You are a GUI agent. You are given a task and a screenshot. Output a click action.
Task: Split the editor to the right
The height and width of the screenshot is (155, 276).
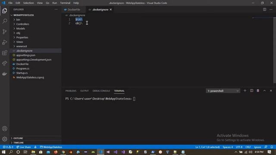(264, 9)
